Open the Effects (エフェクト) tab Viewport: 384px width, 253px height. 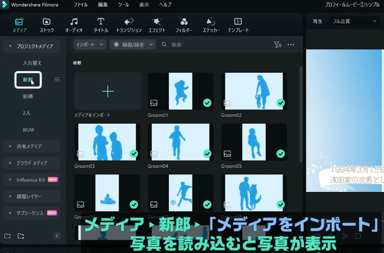(157, 25)
